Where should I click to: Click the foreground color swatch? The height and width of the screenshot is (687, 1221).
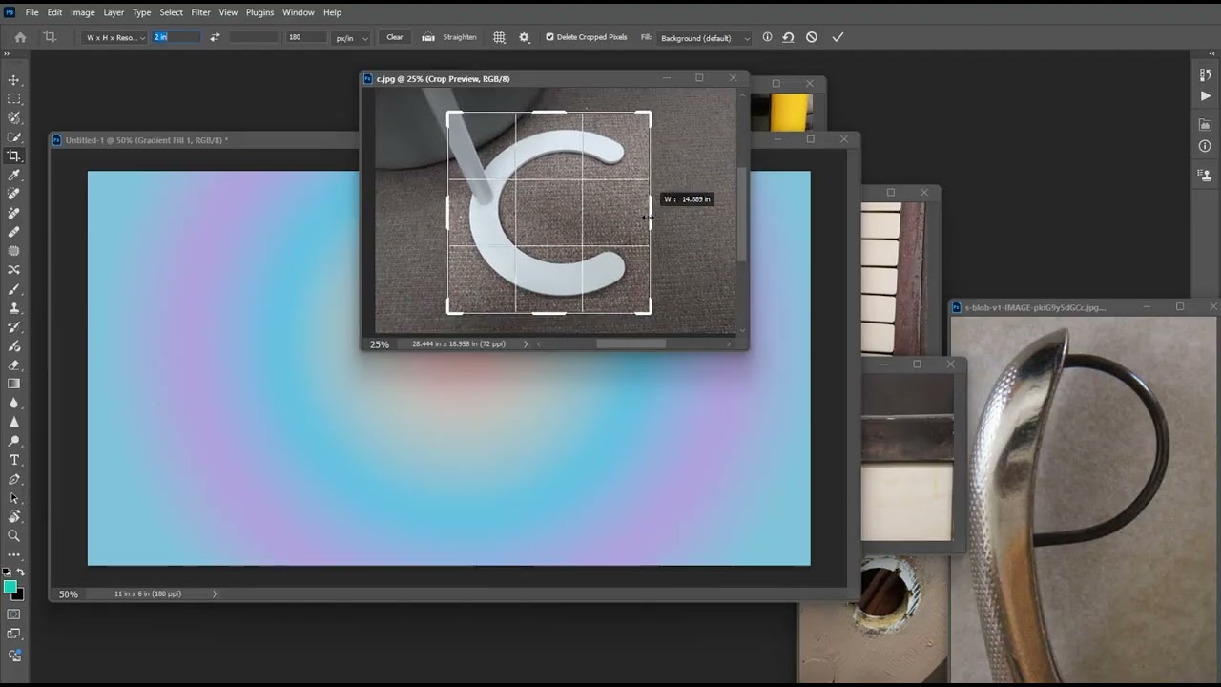[x=10, y=587]
